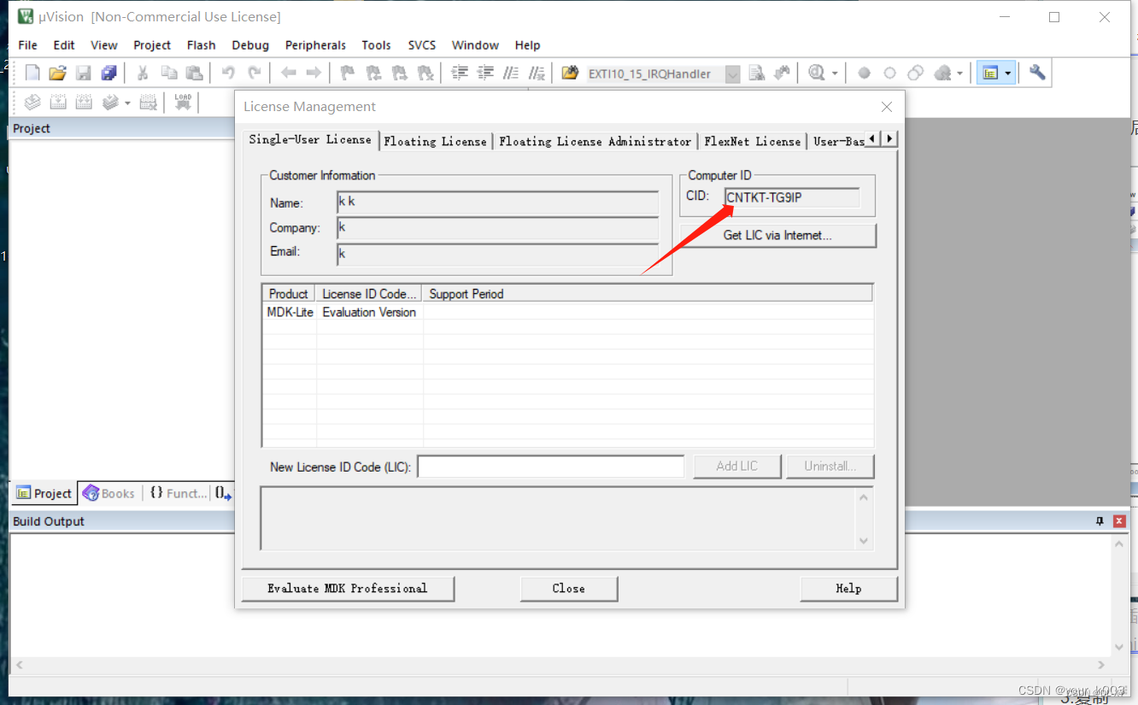1138x705 pixels.
Task: Open the Peripherals menu
Action: tap(315, 45)
